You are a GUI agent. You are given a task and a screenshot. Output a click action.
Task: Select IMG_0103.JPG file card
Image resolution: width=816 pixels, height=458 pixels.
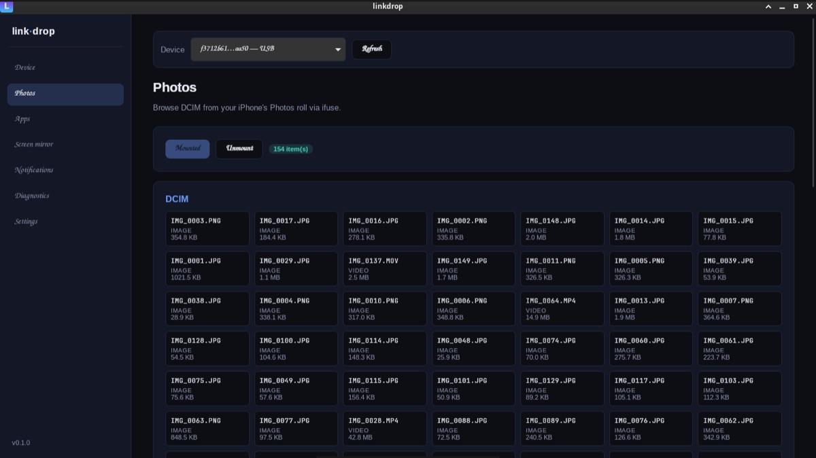pos(740,389)
